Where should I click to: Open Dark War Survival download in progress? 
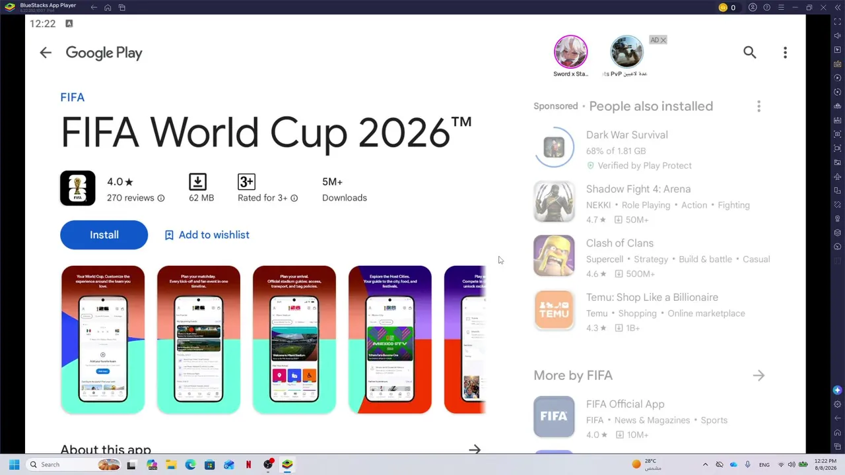pos(554,147)
